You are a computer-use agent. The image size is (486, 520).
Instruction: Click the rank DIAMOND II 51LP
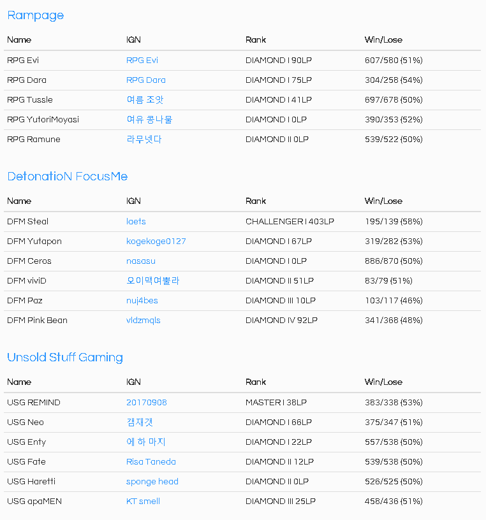point(280,281)
